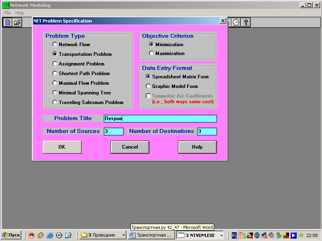Switch to the Транспортная Word taskbar window
Viewport: 322px width, 241px height.
point(152,235)
